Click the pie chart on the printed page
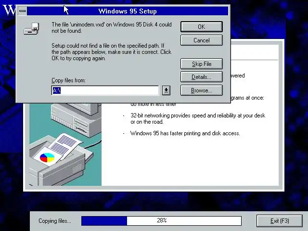308x231 pixels. pos(47,157)
